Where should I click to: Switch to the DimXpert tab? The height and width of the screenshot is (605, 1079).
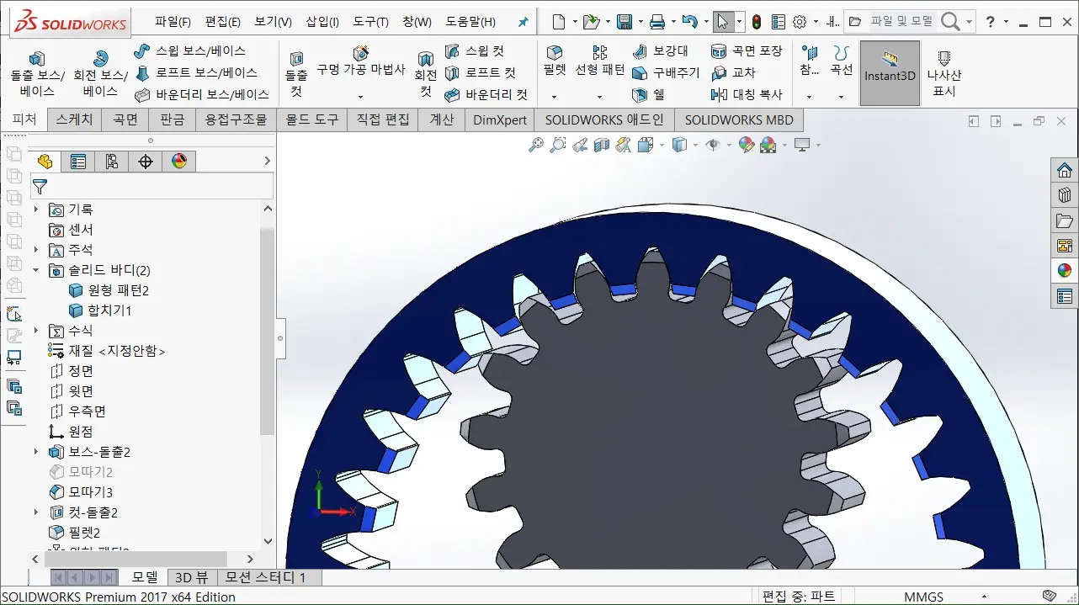[499, 119]
